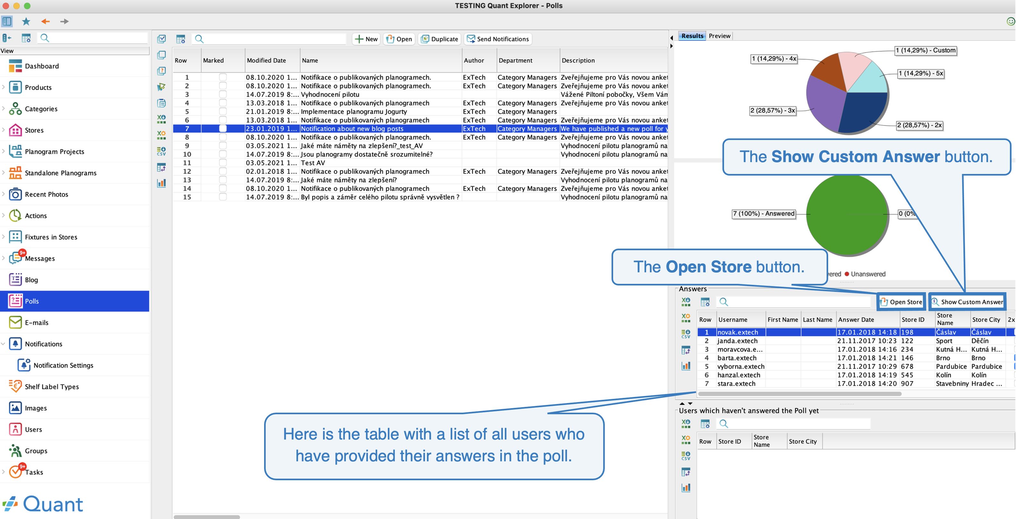Click the question-mark stacked squares icon in polls toolbar

click(x=161, y=71)
